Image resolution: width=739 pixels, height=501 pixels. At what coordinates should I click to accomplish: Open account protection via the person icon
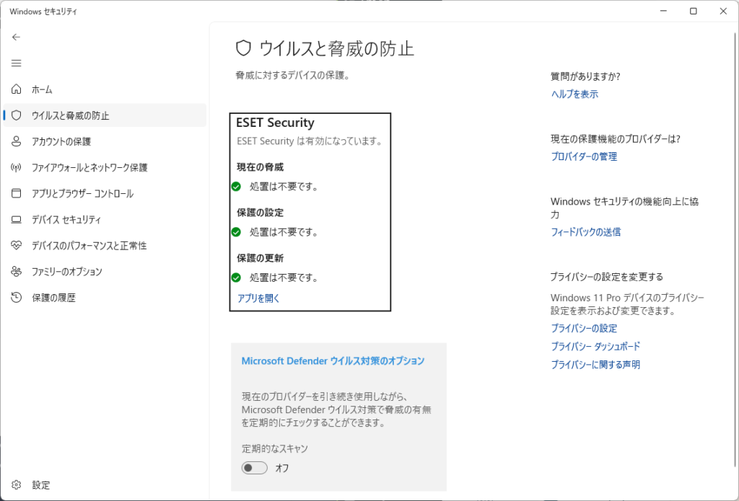click(16, 141)
